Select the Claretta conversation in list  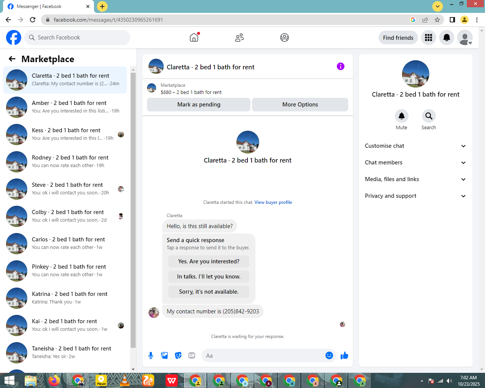coord(65,80)
